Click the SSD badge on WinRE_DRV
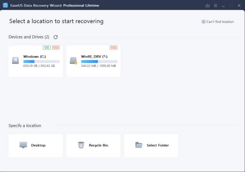 [114, 48]
